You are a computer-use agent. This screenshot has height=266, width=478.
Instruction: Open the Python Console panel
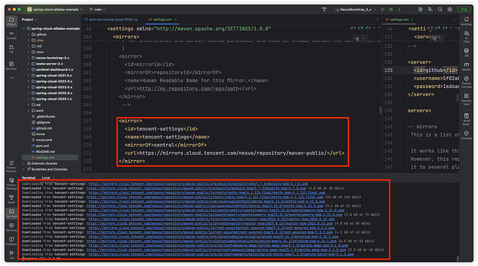click(x=466, y=82)
